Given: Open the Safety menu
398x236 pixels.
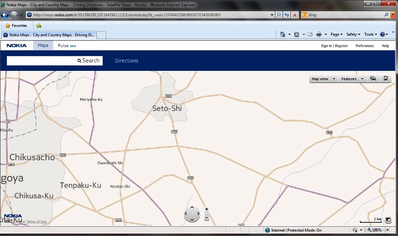Looking at the screenshot, I should (353, 34).
